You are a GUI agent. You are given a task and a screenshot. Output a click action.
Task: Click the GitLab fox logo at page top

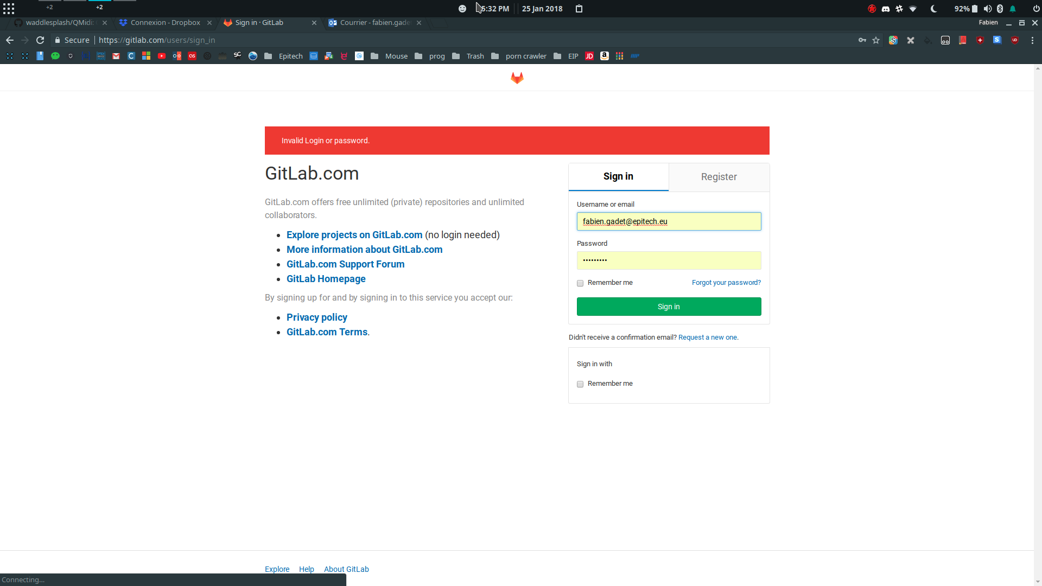coord(517,78)
